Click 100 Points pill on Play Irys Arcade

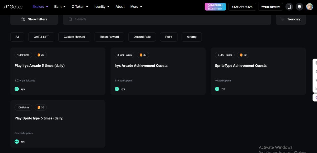pyautogui.click(x=23, y=55)
